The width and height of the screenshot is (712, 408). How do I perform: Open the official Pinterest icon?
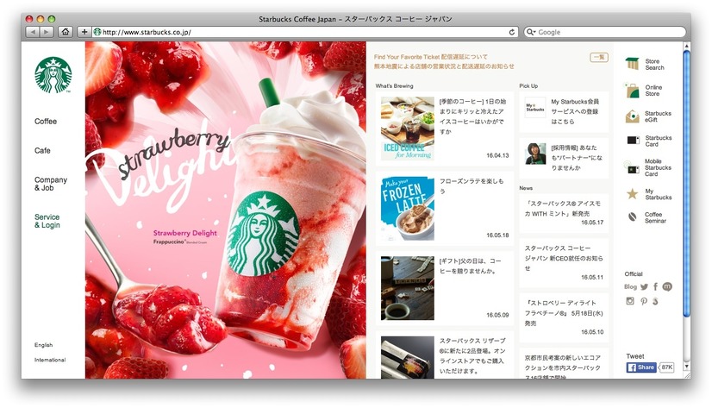click(644, 301)
